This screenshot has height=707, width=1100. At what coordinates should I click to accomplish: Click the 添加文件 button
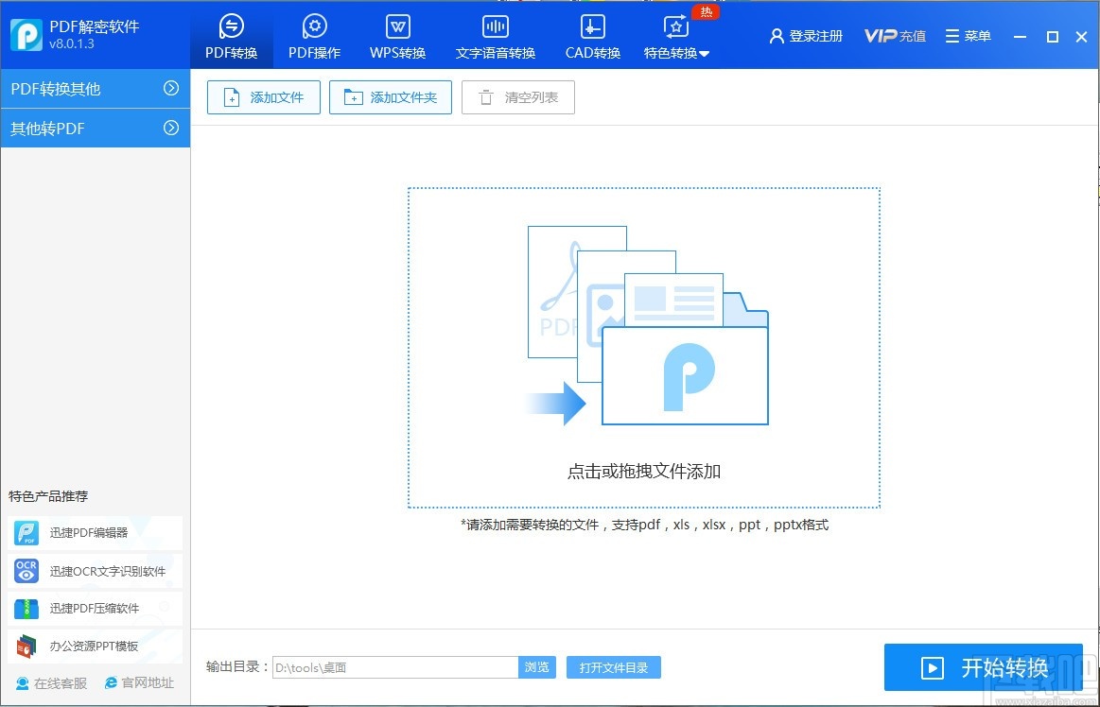tap(263, 97)
